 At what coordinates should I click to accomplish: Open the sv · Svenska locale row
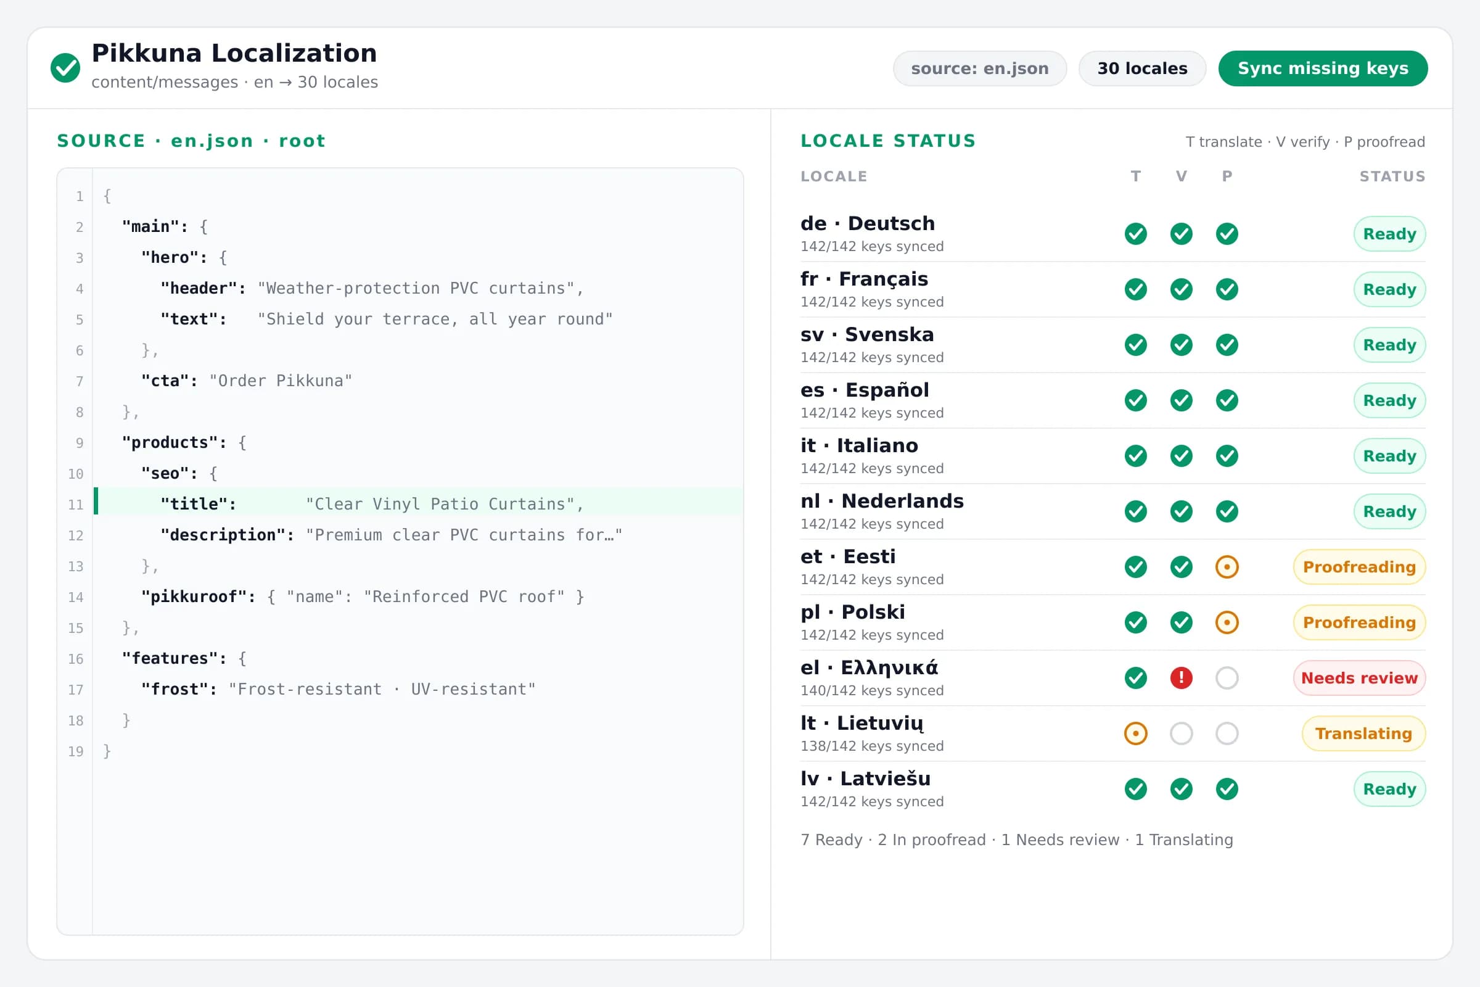pyautogui.click(x=1112, y=345)
